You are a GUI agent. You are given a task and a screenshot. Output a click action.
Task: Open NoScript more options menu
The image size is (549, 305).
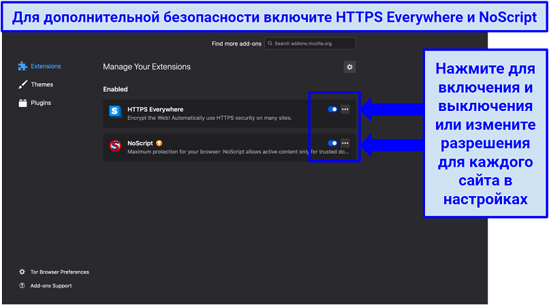tap(345, 143)
